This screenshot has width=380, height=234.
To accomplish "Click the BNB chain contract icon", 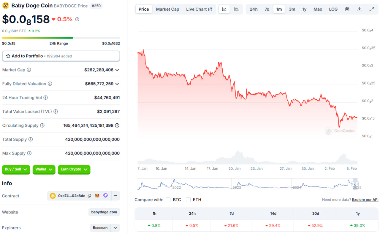I will pyautogui.click(x=53, y=196).
